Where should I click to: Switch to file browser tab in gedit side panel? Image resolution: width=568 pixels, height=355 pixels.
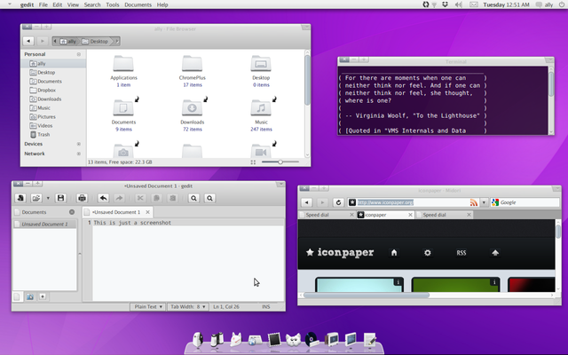29,296
